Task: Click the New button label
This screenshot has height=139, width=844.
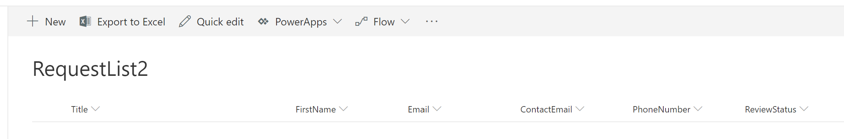Action: coord(55,22)
